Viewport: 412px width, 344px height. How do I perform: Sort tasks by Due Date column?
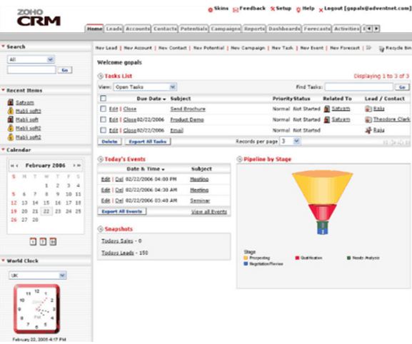pyautogui.click(x=151, y=98)
